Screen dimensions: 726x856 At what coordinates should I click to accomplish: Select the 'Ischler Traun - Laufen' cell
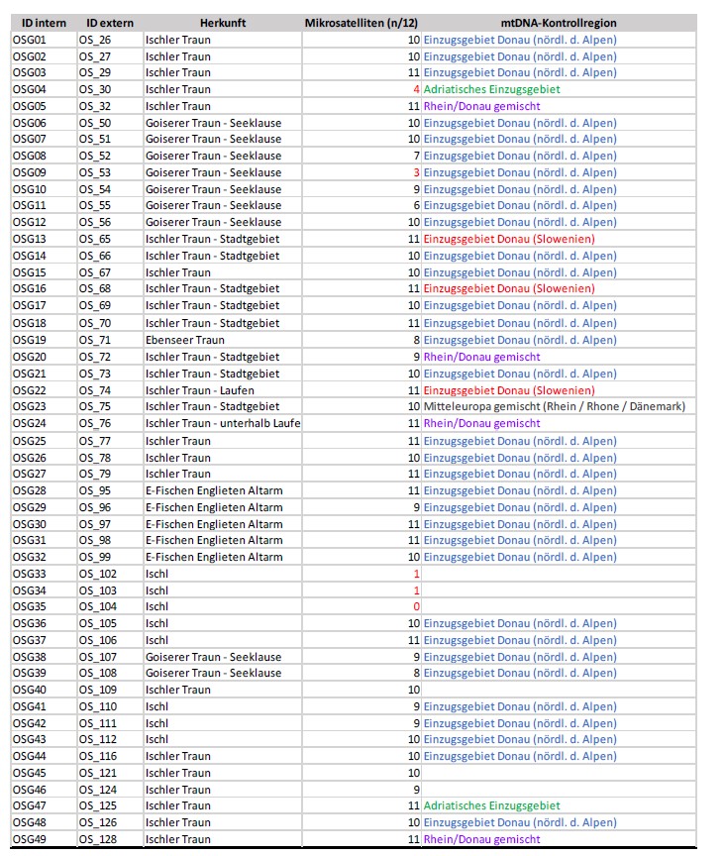click(x=199, y=390)
